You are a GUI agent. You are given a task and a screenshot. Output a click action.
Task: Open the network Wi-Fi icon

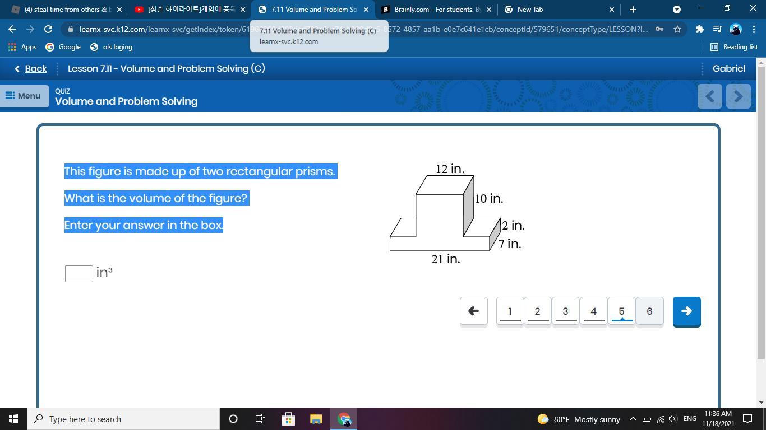660,419
